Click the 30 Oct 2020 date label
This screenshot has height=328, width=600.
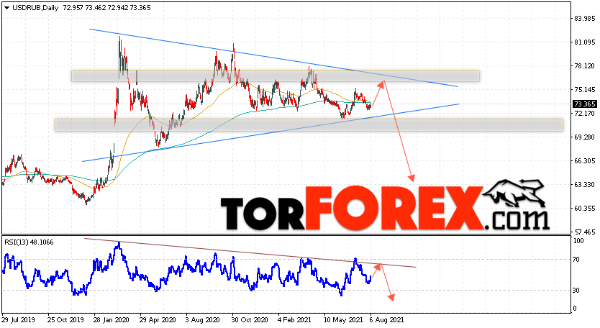point(249,320)
